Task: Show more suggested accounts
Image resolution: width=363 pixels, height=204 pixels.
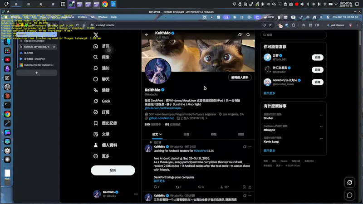Action: pos(269,93)
